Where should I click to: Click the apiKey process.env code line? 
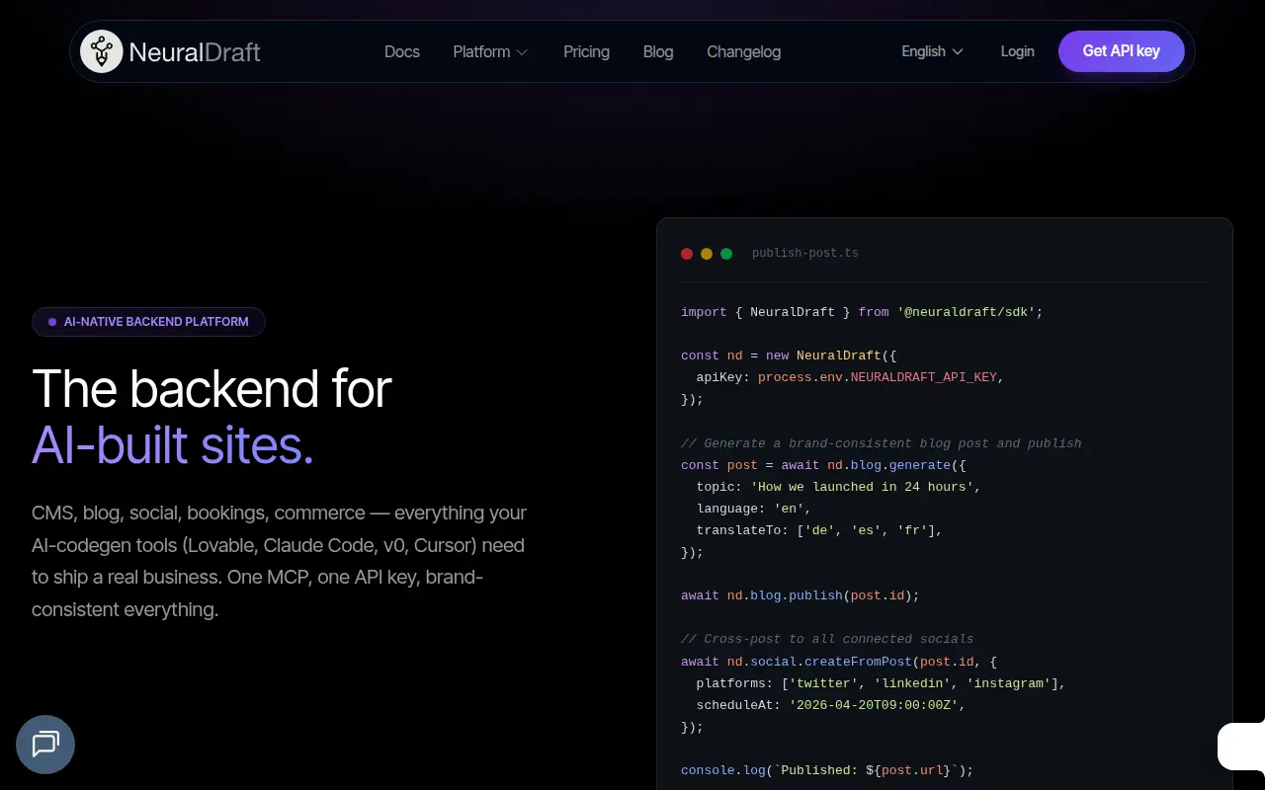850,377
